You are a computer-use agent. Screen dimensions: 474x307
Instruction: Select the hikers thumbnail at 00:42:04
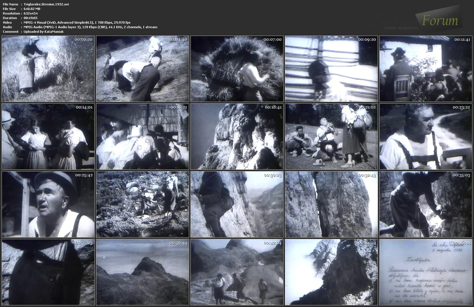coord(237,272)
